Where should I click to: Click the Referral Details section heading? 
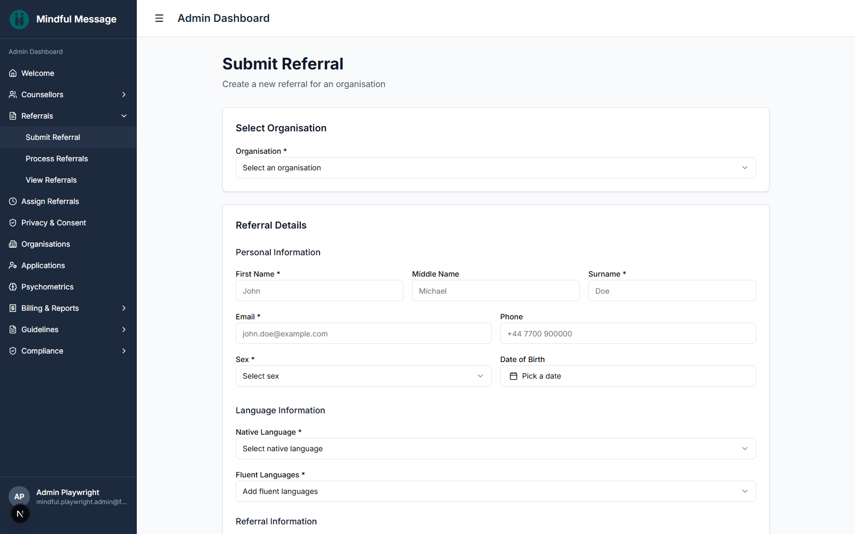pos(271,225)
